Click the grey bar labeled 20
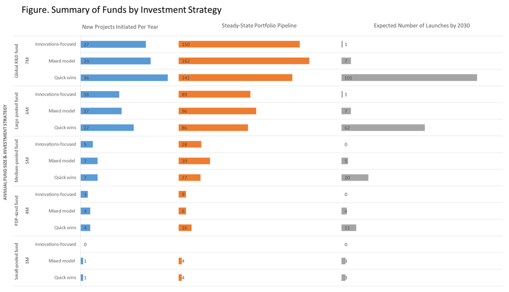This screenshot has height=292, width=509. tap(355, 178)
